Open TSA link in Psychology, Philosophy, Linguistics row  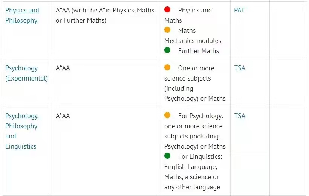(x=240, y=116)
